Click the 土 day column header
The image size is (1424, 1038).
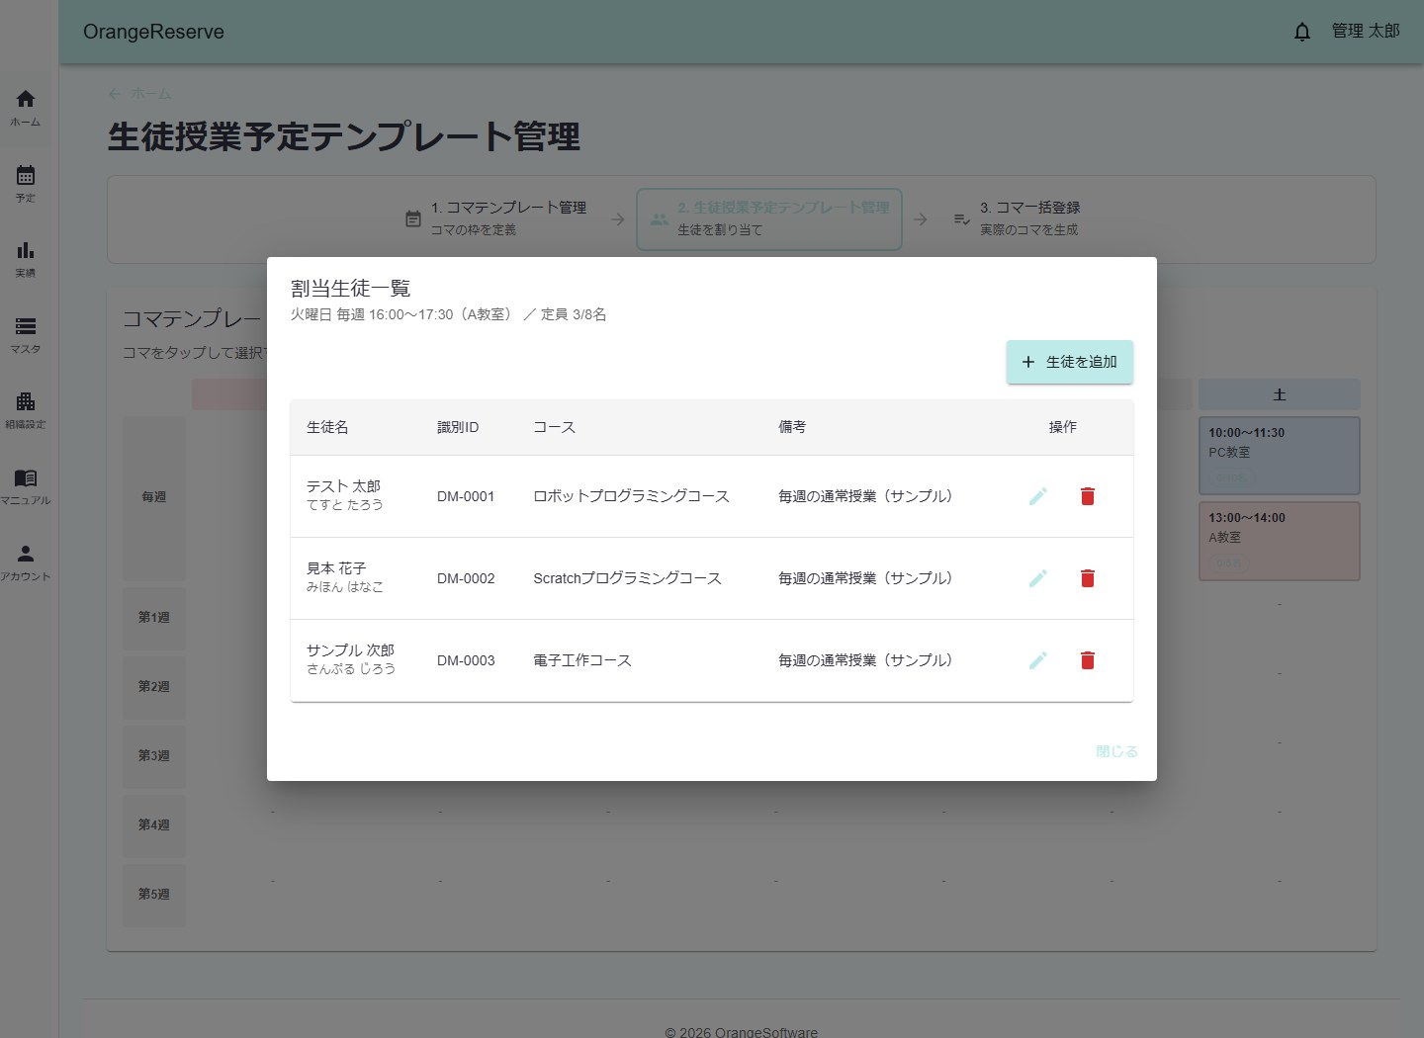pyautogui.click(x=1280, y=394)
